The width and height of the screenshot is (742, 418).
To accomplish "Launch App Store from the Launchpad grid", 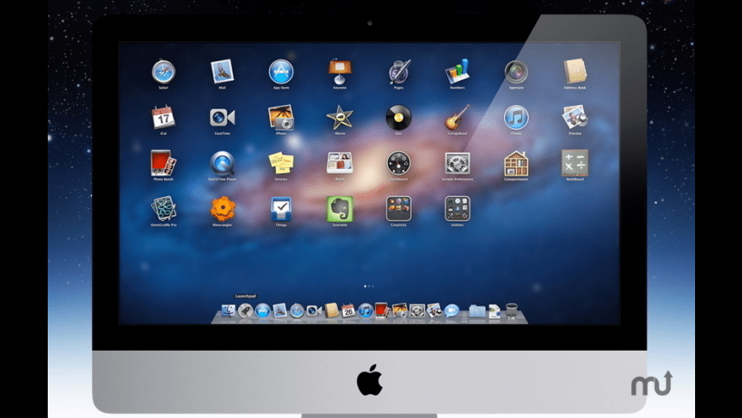I will pos(281,72).
